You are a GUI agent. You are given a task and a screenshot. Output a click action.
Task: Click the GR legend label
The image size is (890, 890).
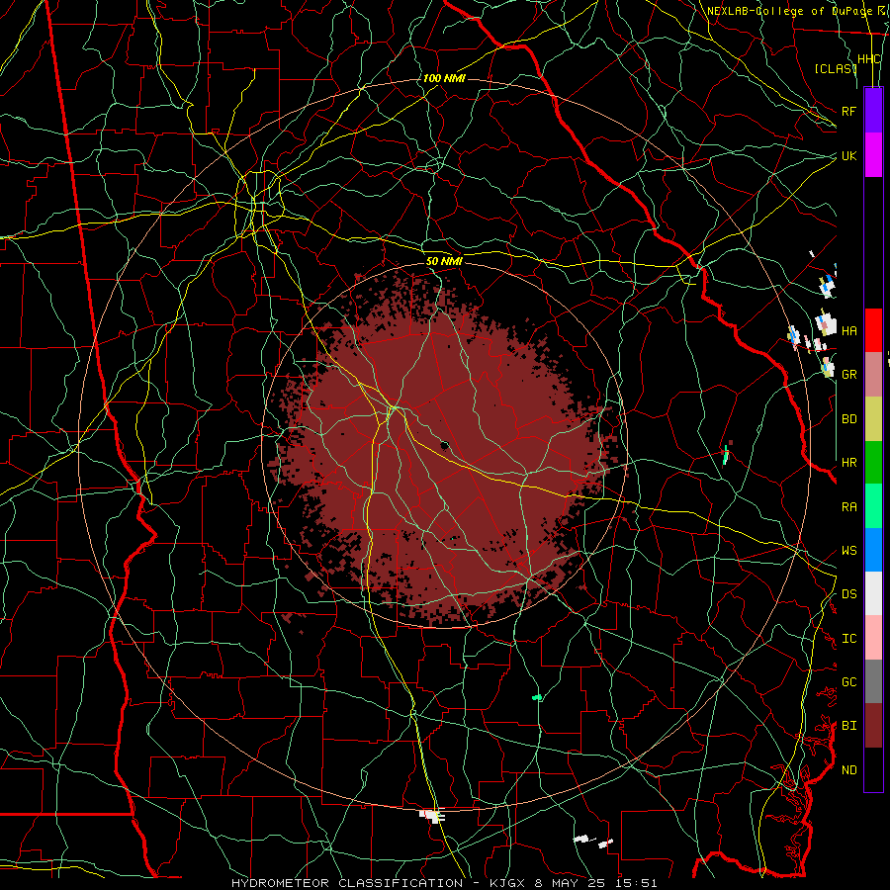(848, 375)
